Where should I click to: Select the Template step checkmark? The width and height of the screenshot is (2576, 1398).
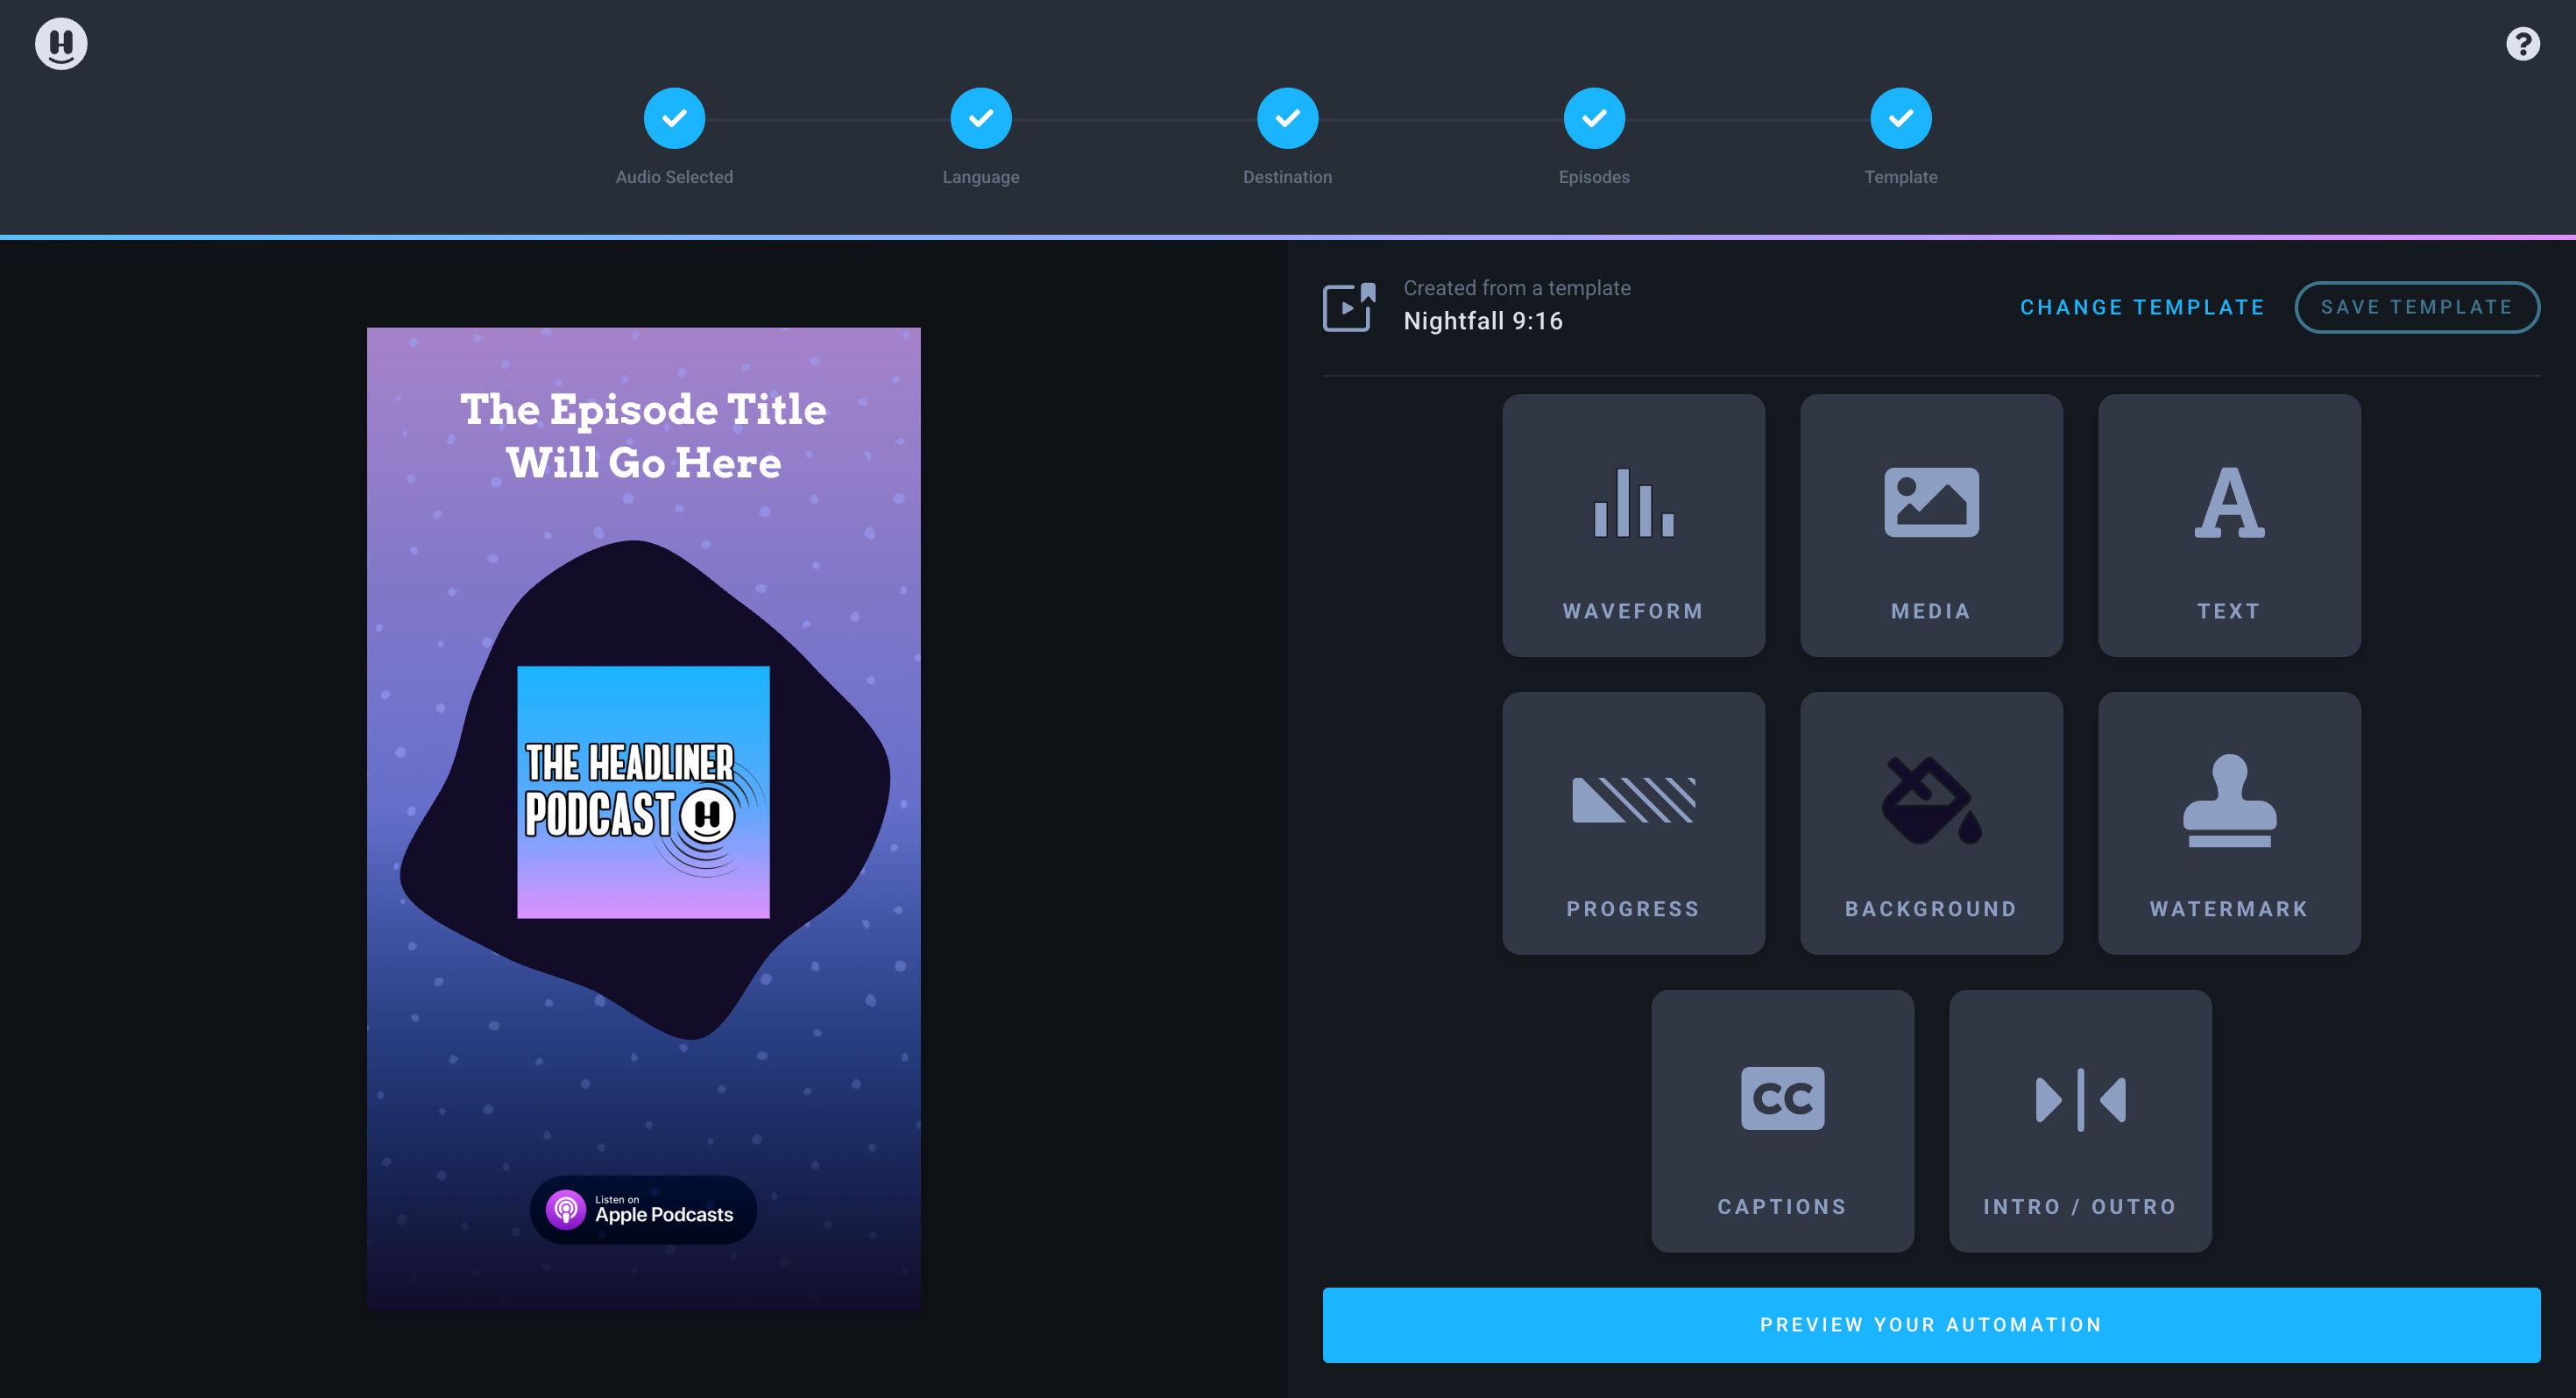pos(1900,118)
